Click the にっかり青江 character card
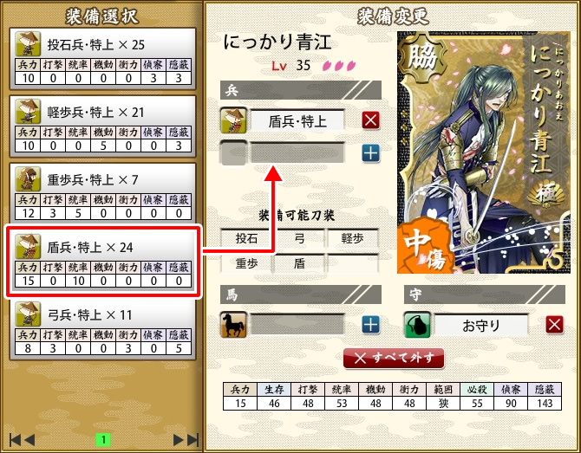This screenshot has width=581, height=453. click(484, 152)
